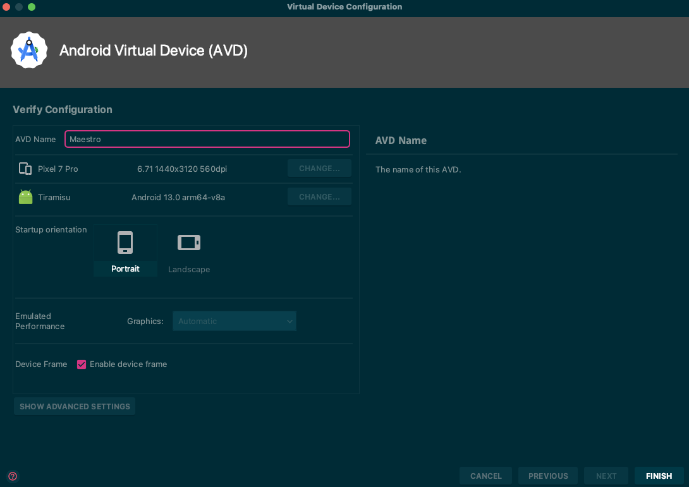Open help via the question mark icon
The image size is (689, 487).
(x=13, y=476)
